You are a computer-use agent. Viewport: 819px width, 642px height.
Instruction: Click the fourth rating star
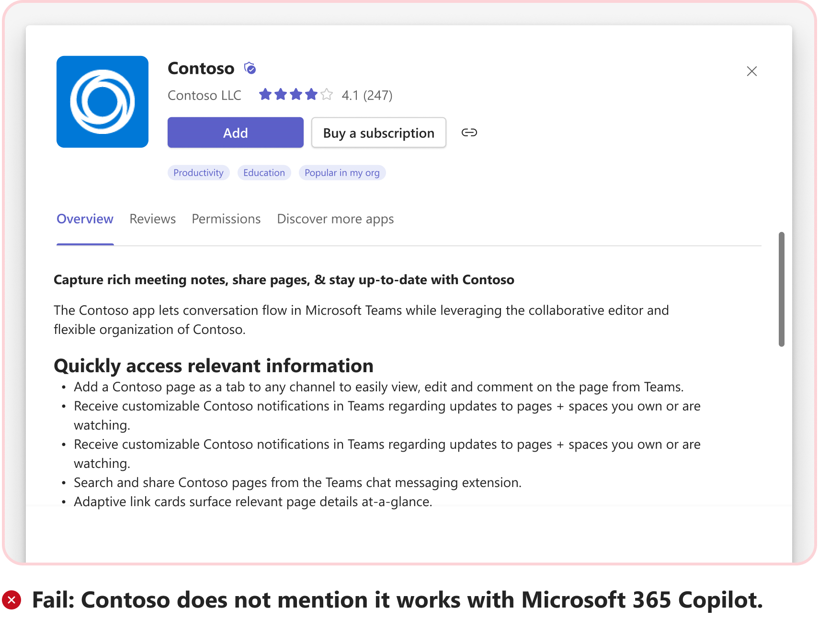(x=310, y=94)
